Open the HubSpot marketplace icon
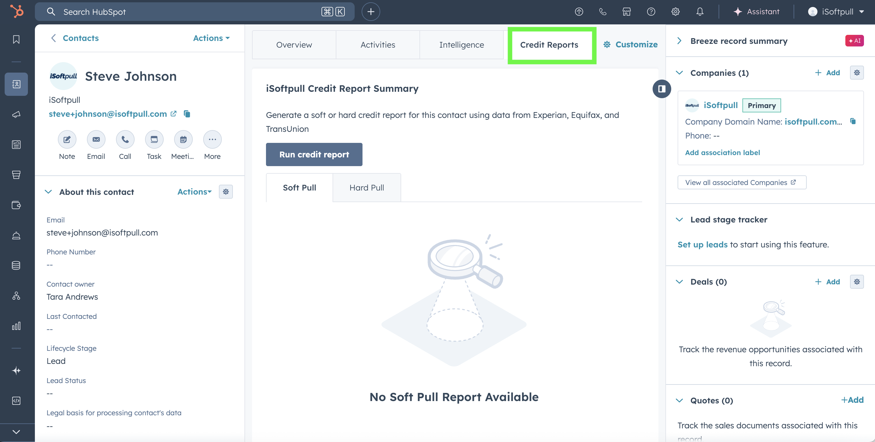The image size is (875, 442). tap(626, 12)
